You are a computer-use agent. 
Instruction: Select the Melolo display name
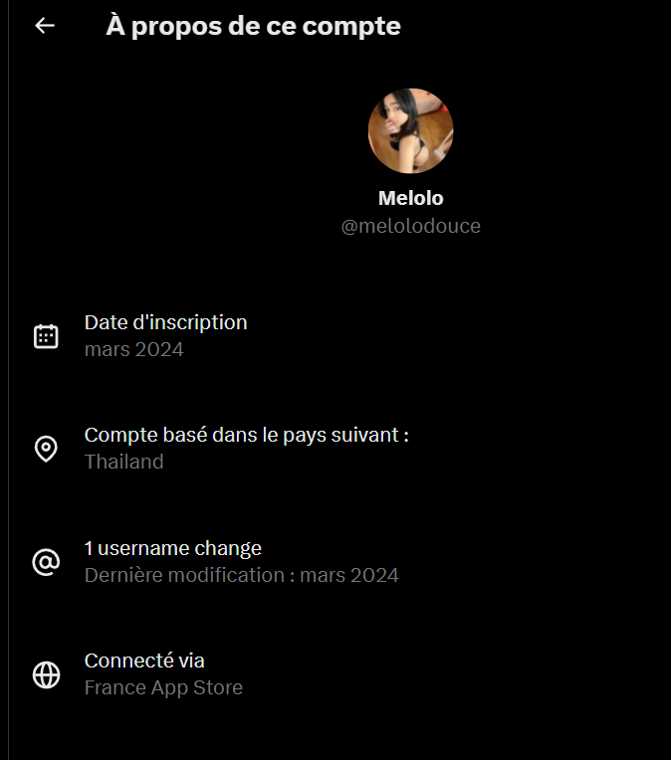pyautogui.click(x=411, y=198)
